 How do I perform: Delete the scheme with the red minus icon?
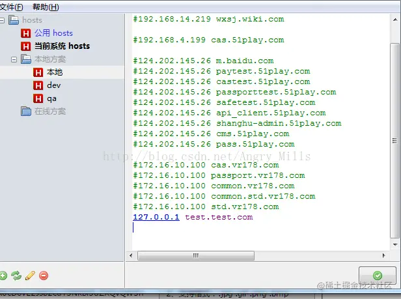pyautogui.click(x=44, y=276)
